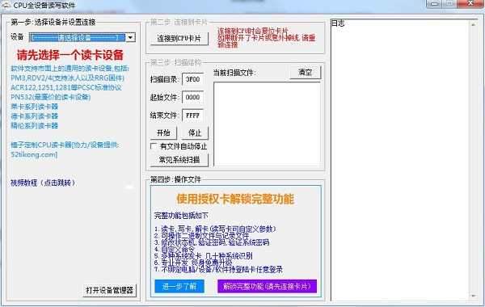Click the 打开设备管理器 button

coord(109,290)
